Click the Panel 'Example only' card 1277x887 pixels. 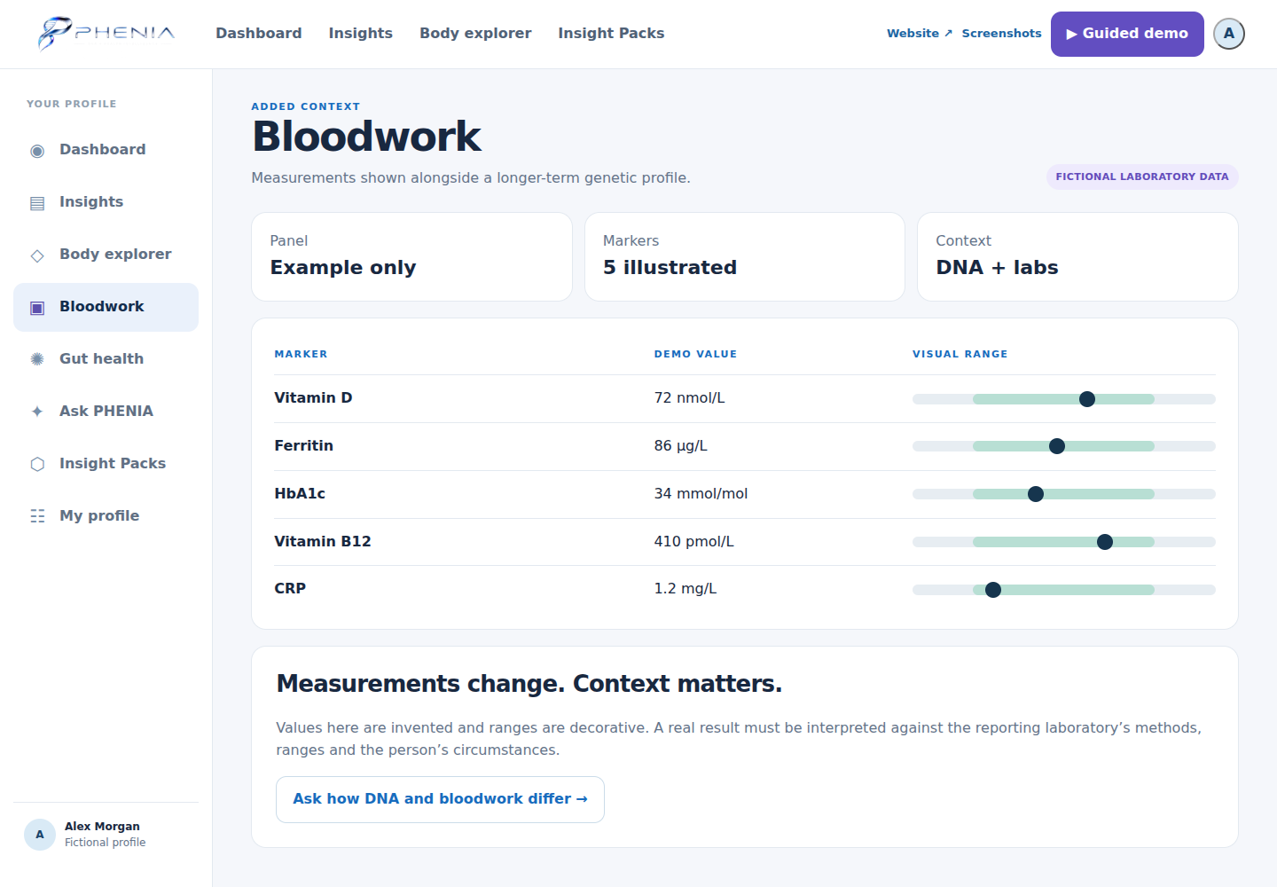tap(411, 256)
